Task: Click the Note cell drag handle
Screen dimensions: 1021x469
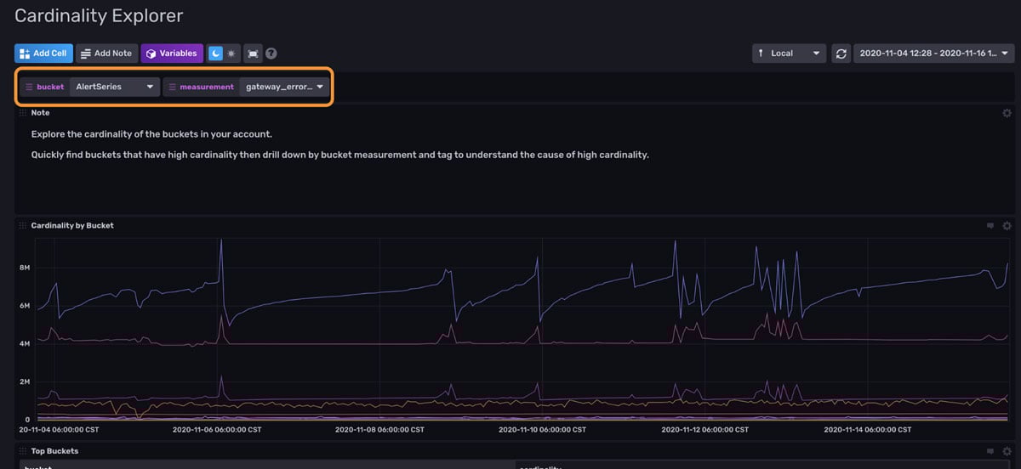Action: (x=23, y=113)
